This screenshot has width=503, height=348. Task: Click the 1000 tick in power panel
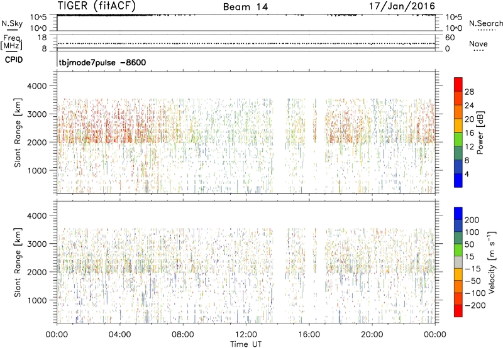[x=37, y=170]
